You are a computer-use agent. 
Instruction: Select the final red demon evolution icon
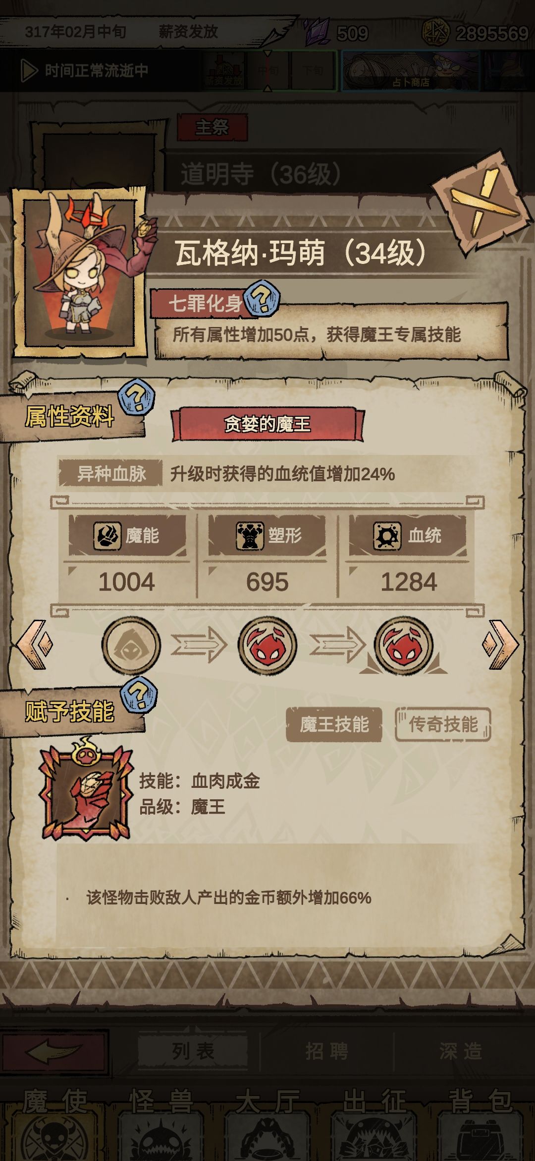click(x=403, y=645)
